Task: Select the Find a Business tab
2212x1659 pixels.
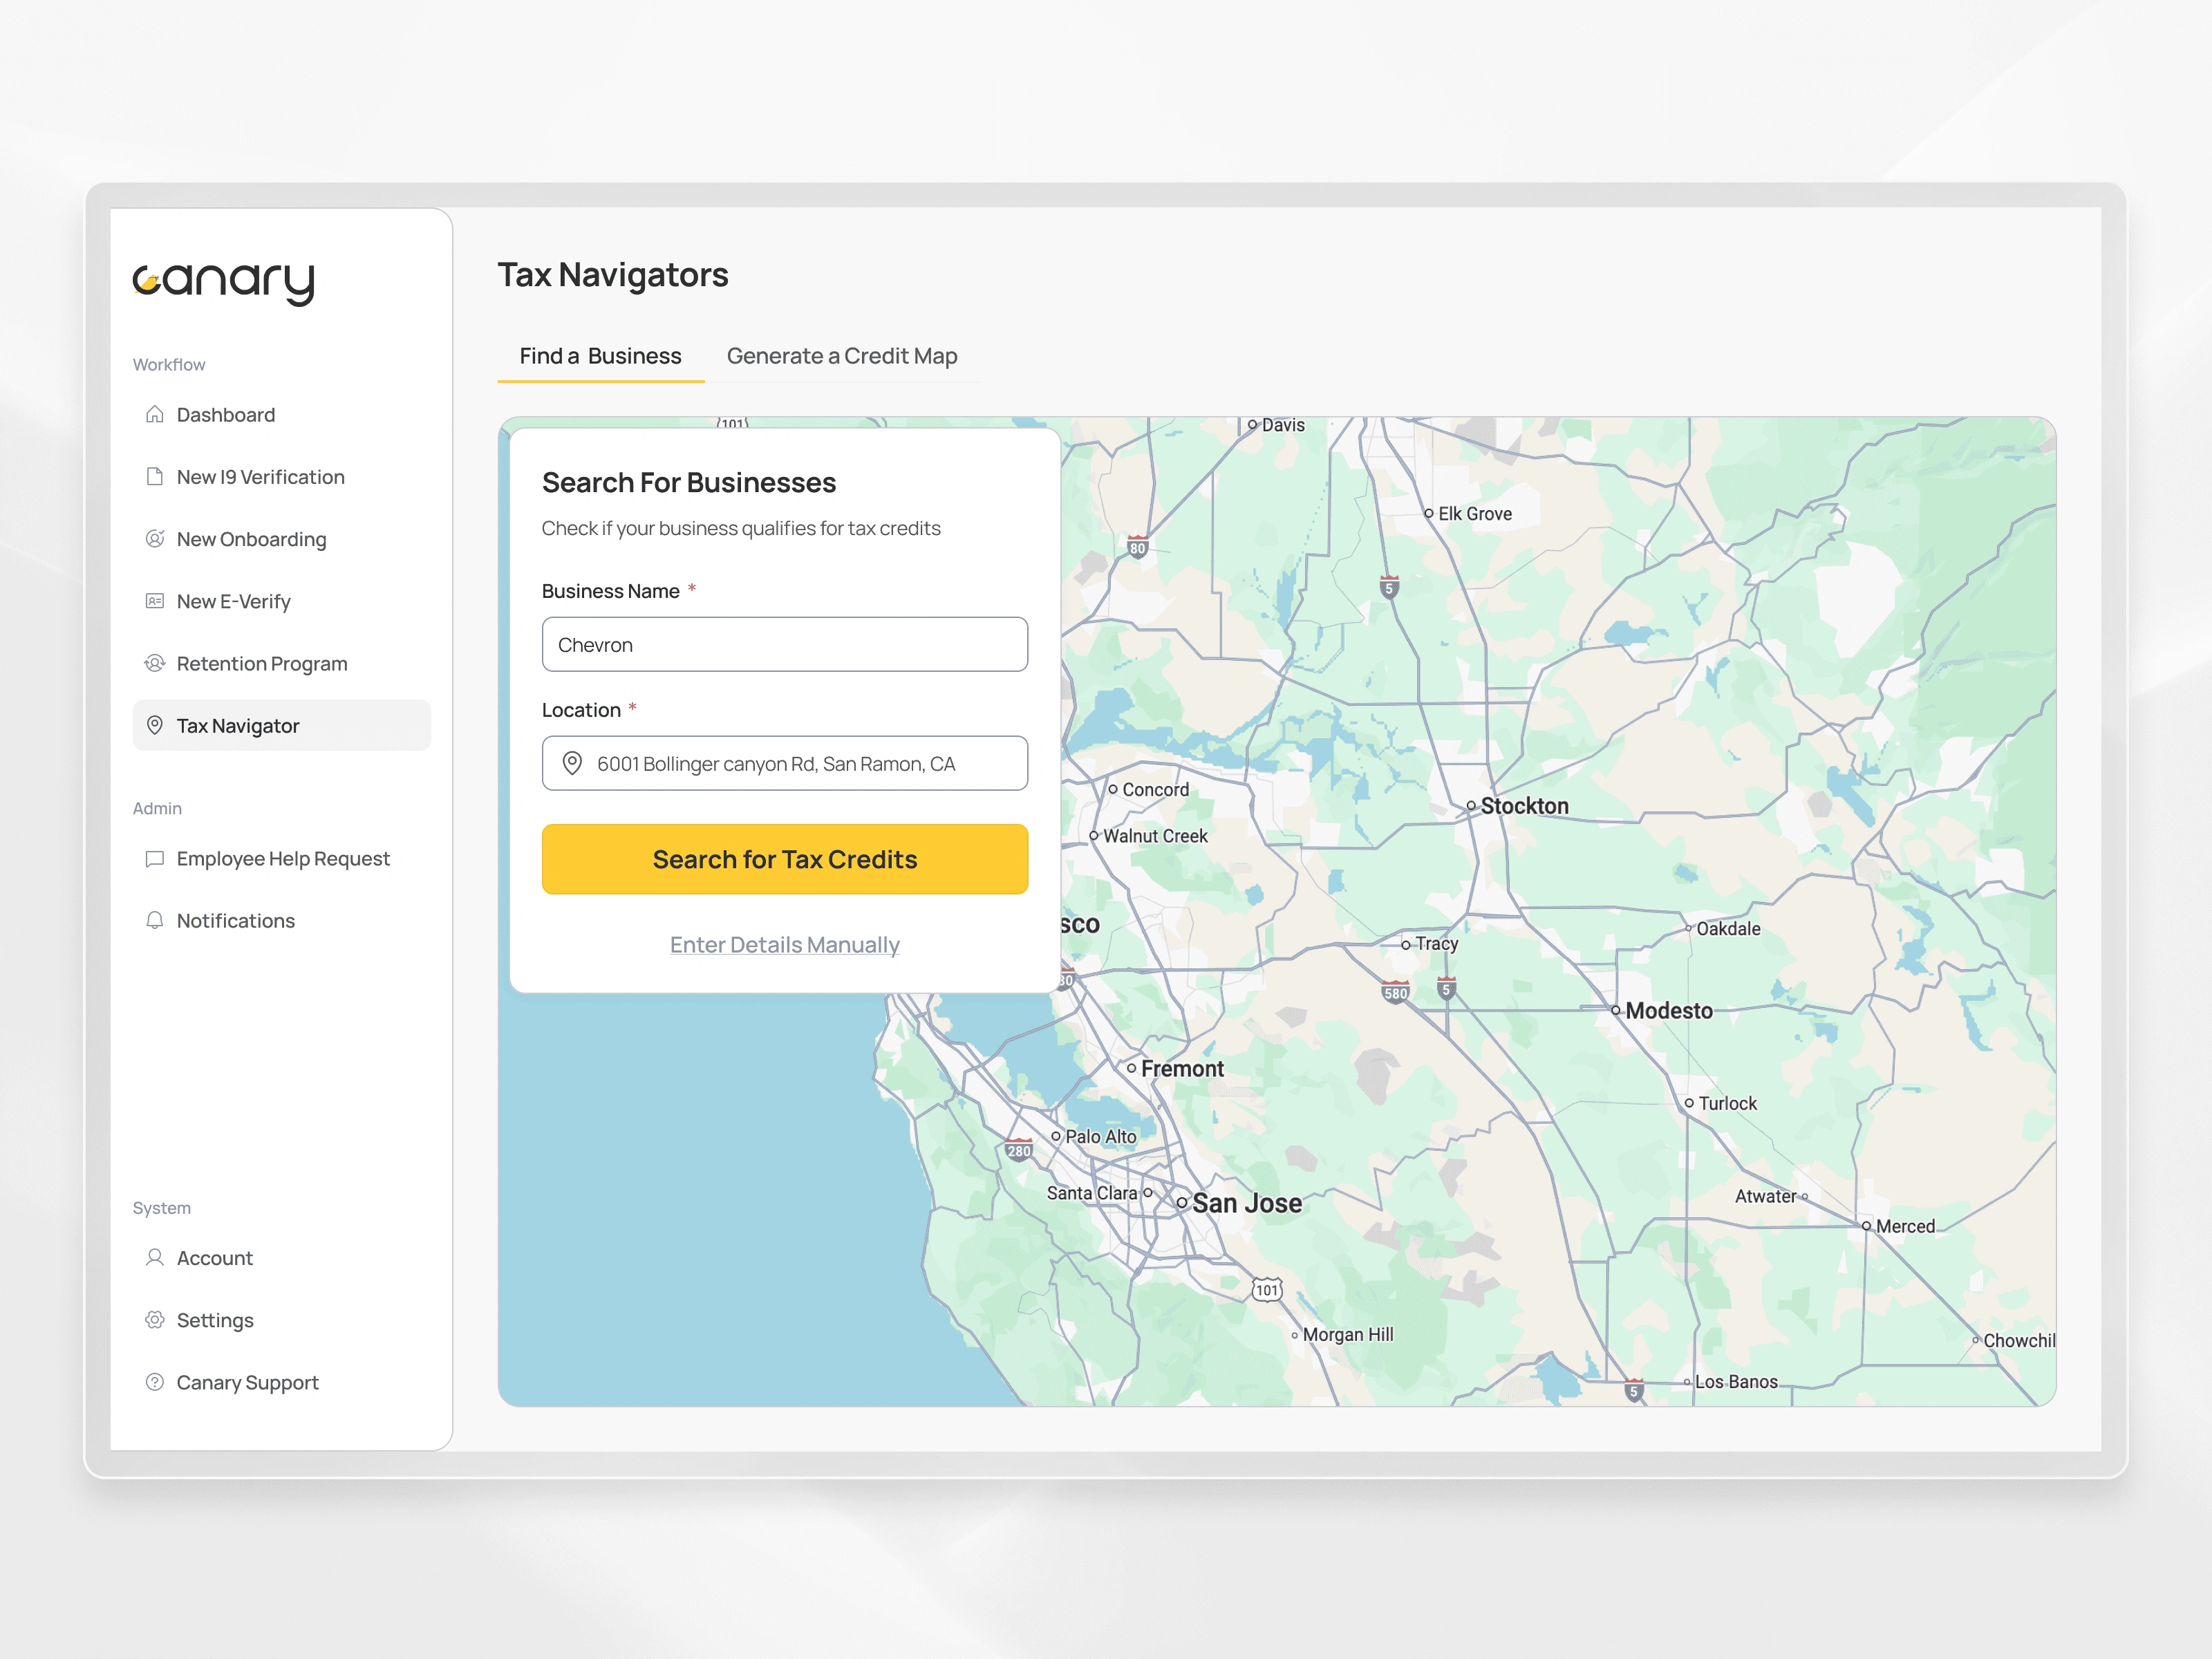Action: point(600,356)
